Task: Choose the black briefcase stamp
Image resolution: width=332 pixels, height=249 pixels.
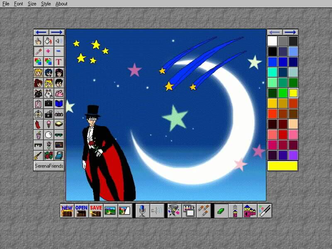Action: [49, 104]
